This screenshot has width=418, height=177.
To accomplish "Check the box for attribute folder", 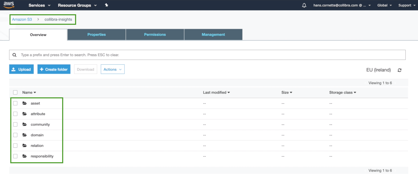I will 15,114.
